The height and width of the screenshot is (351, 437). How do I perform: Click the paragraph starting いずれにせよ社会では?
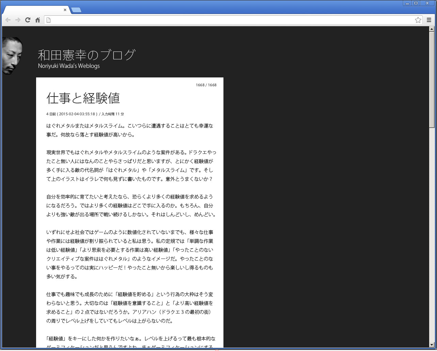tap(130, 254)
